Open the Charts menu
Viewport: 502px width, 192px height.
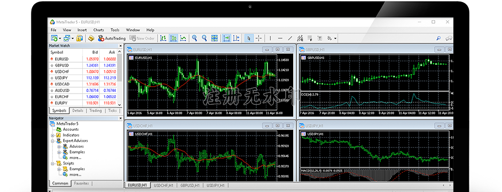99,30
